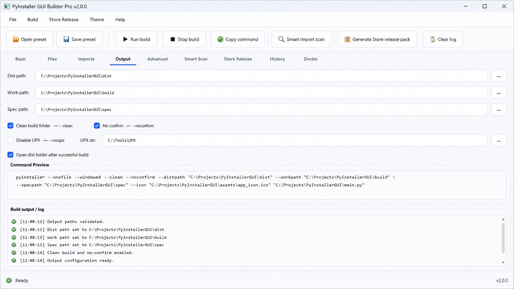Open the Help menu

pos(120,20)
